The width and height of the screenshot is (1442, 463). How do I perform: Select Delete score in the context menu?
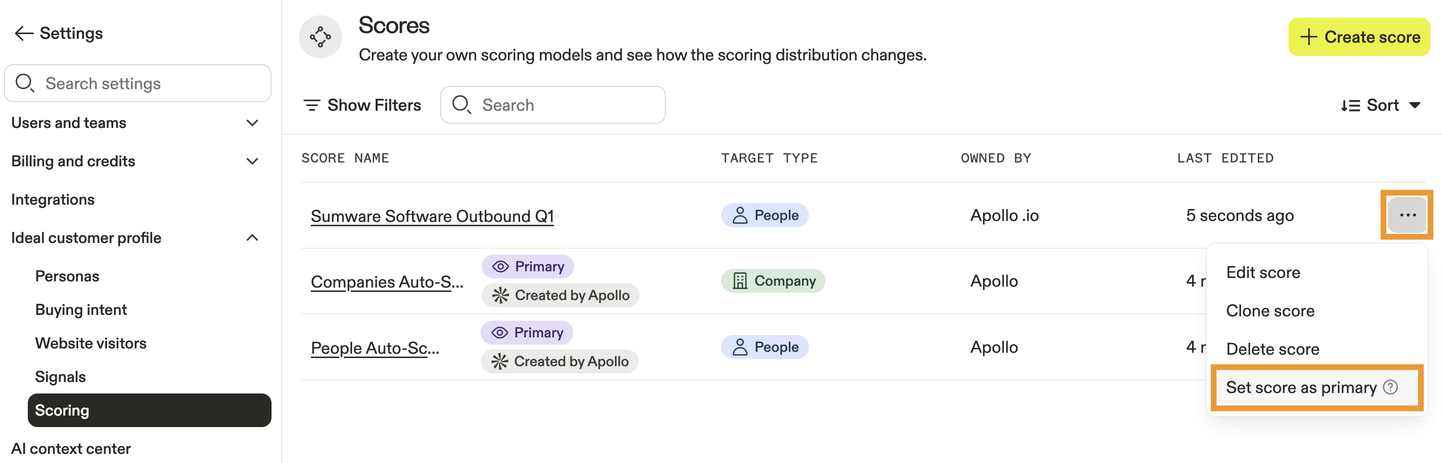click(x=1272, y=349)
